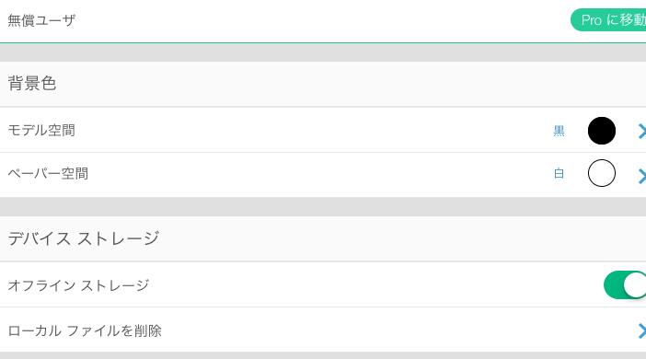This screenshot has width=646, height=359.
Task: Open the ペーパー空間 background setting row
Action: [323, 175]
